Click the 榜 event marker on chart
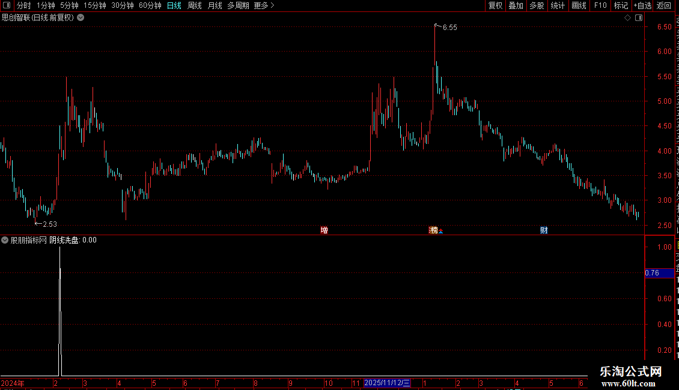Viewport: 679px width, 390px height. [x=433, y=230]
